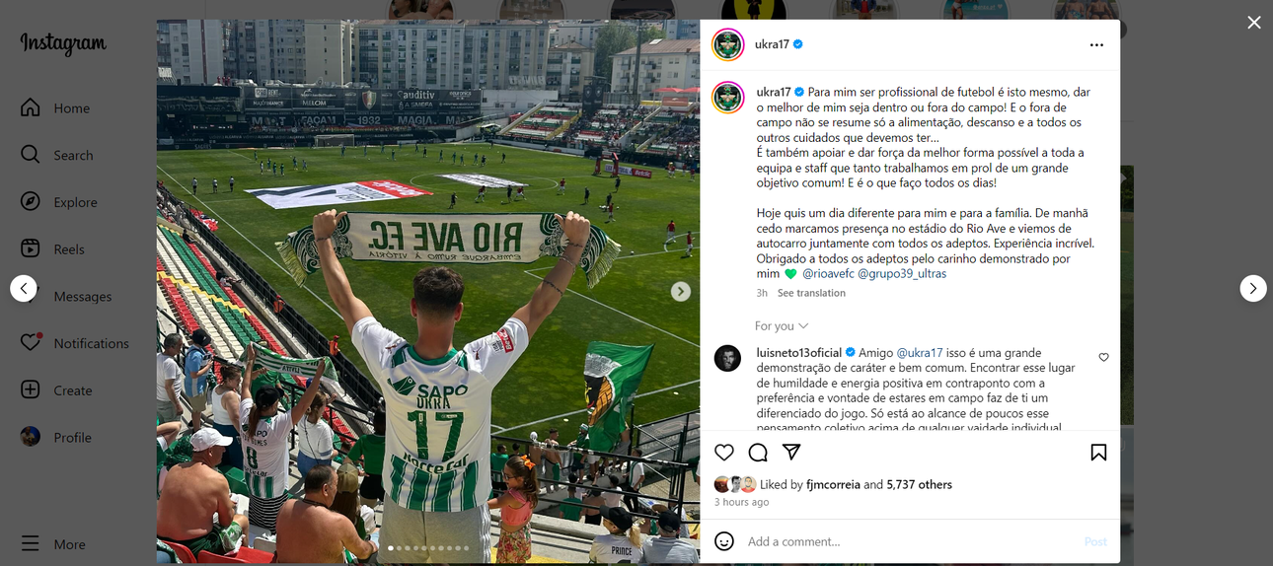
Task: Open the 5,737 others likes list
Action: pyautogui.click(x=919, y=485)
